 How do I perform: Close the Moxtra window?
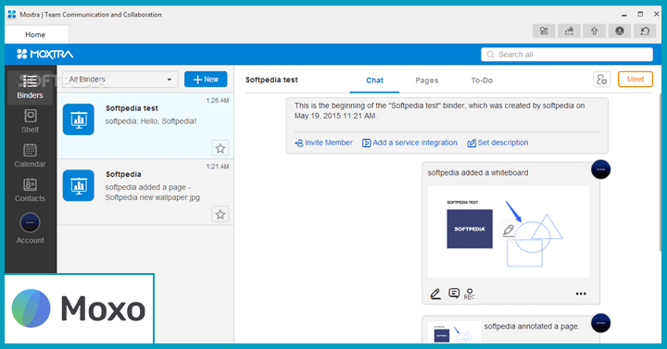657,14
